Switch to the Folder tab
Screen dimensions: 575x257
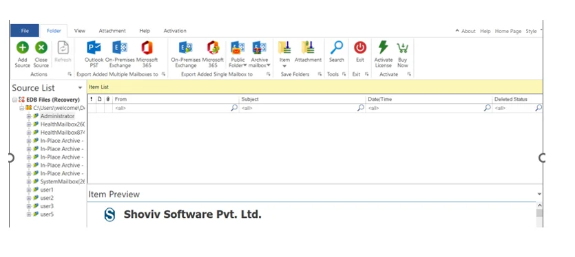(x=54, y=31)
